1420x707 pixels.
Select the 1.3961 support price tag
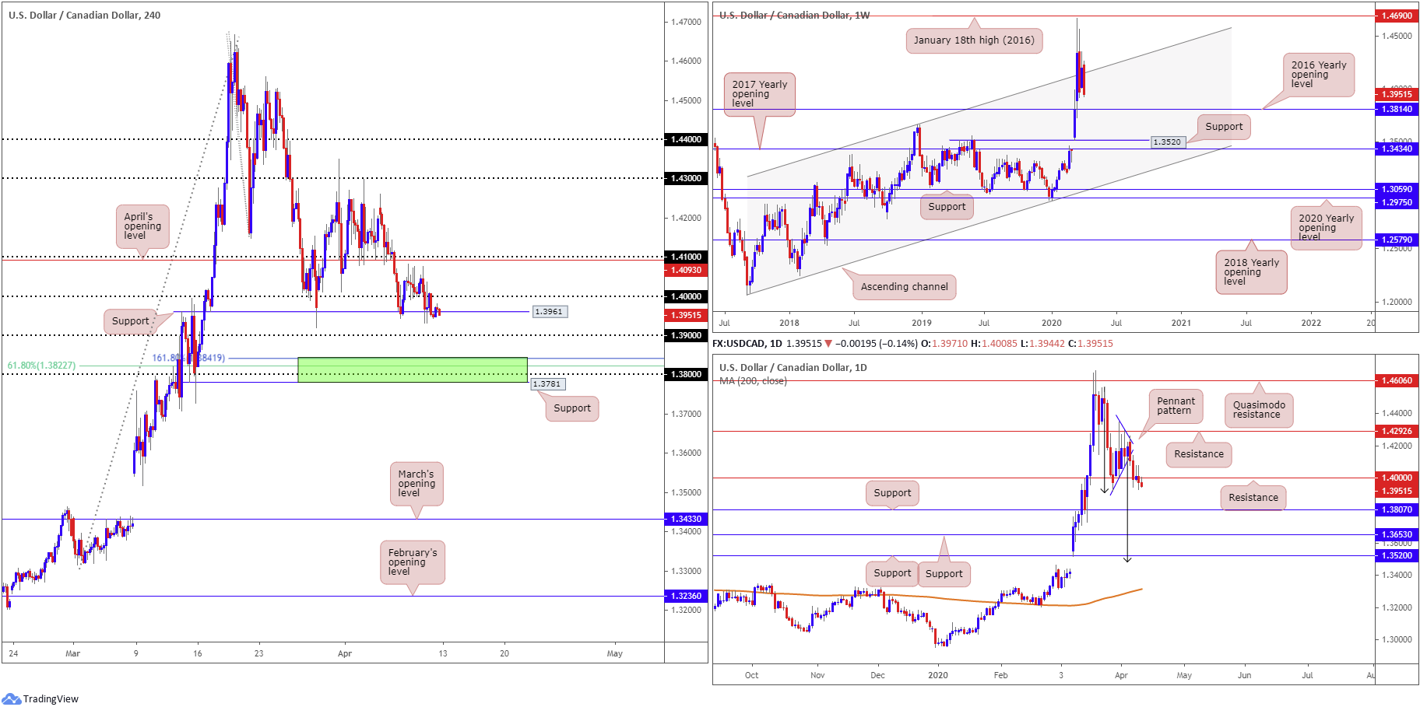click(550, 312)
